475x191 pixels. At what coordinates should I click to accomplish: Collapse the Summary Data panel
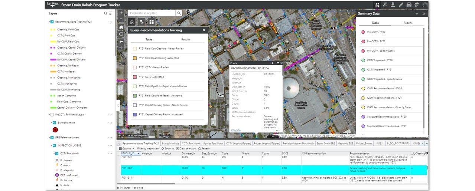pyautogui.click(x=417, y=14)
